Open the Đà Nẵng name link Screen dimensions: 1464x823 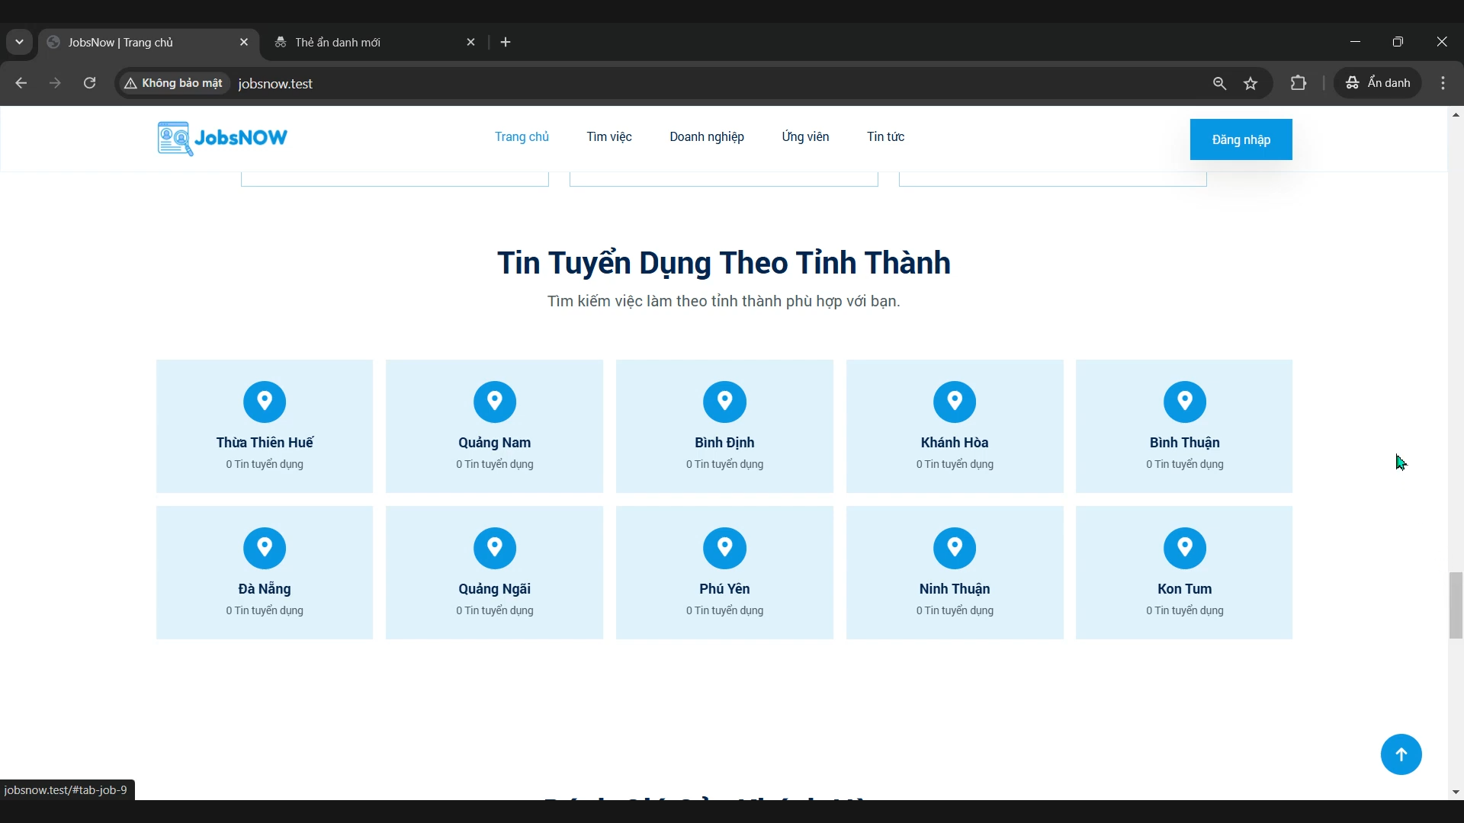pos(265,589)
